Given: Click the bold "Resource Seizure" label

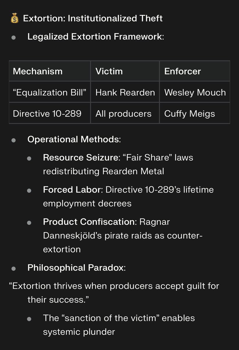Looking at the screenshot, I should click(80, 157).
